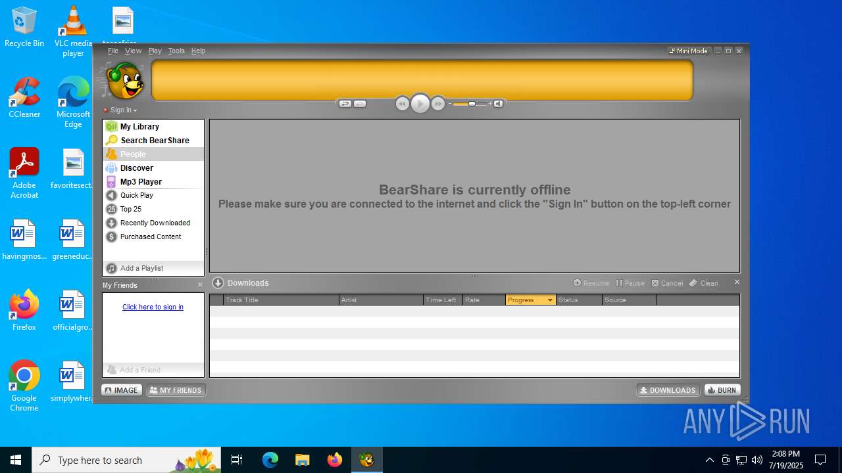
Task: Sort downloads by Time Left column
Action: (443, 300)
